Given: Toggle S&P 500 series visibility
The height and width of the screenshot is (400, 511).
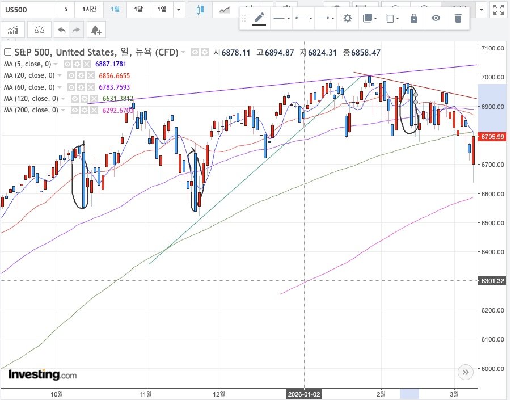Looking at the screenshot, I should [x=195, y=52].
